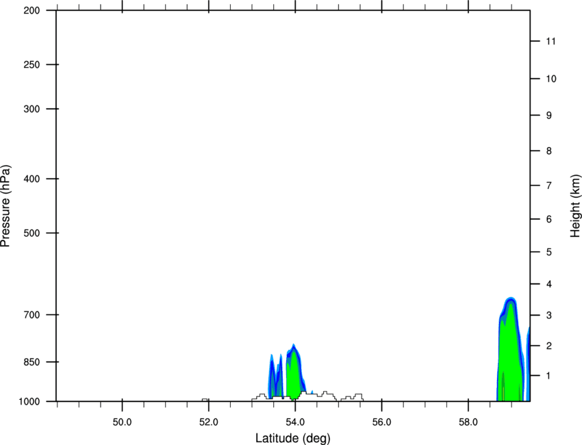This screenshot has width=582, height=445.
Task: Click the 56.0 latitude tick label
Action: coord(381,422)
